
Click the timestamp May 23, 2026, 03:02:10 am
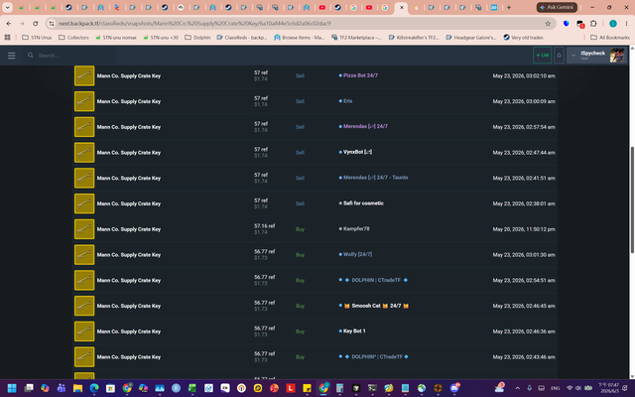click(524, 75)
